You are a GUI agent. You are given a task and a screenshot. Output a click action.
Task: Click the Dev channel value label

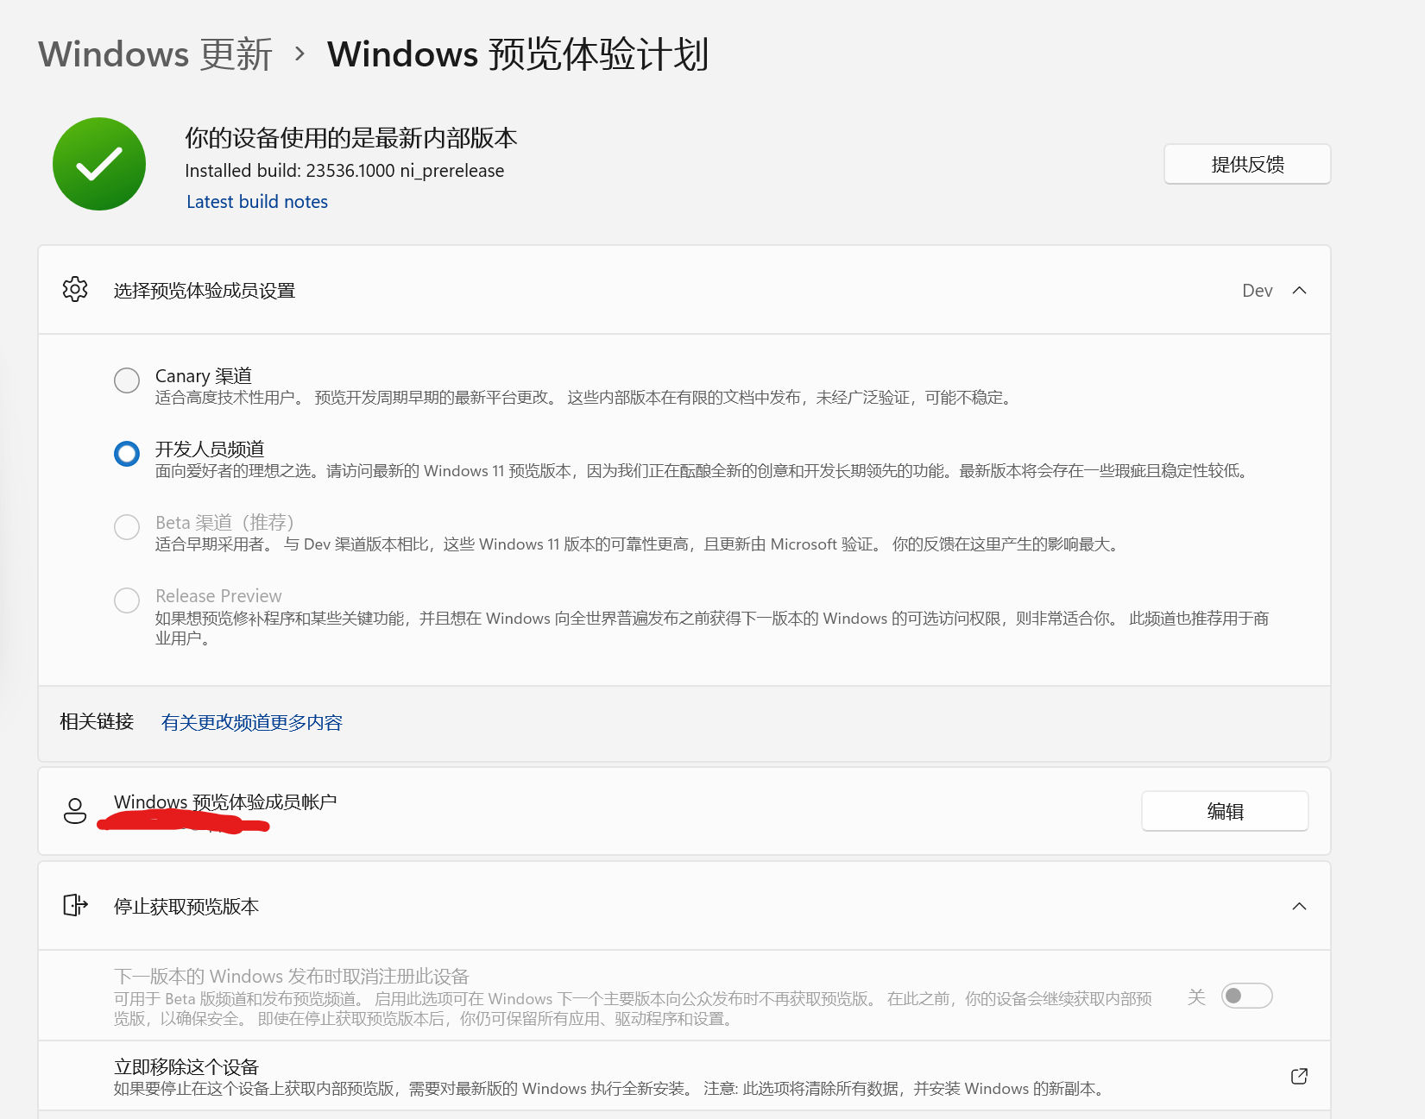(x=1257, y=291)
